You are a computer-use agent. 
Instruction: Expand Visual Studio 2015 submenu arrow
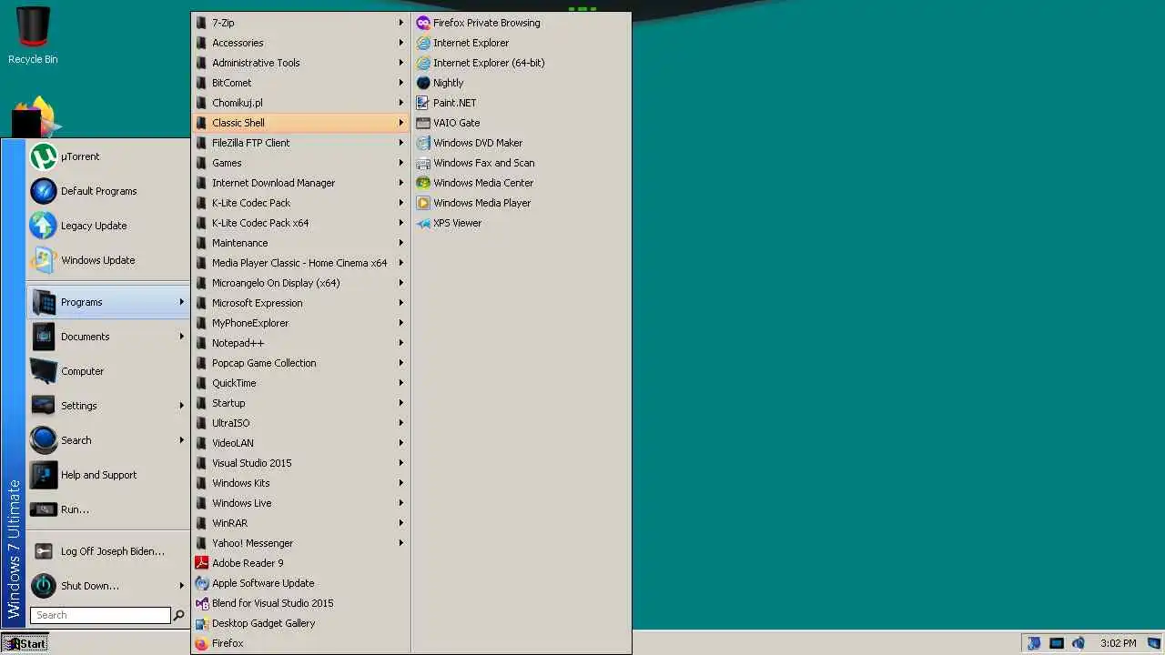tap(401, 463)
